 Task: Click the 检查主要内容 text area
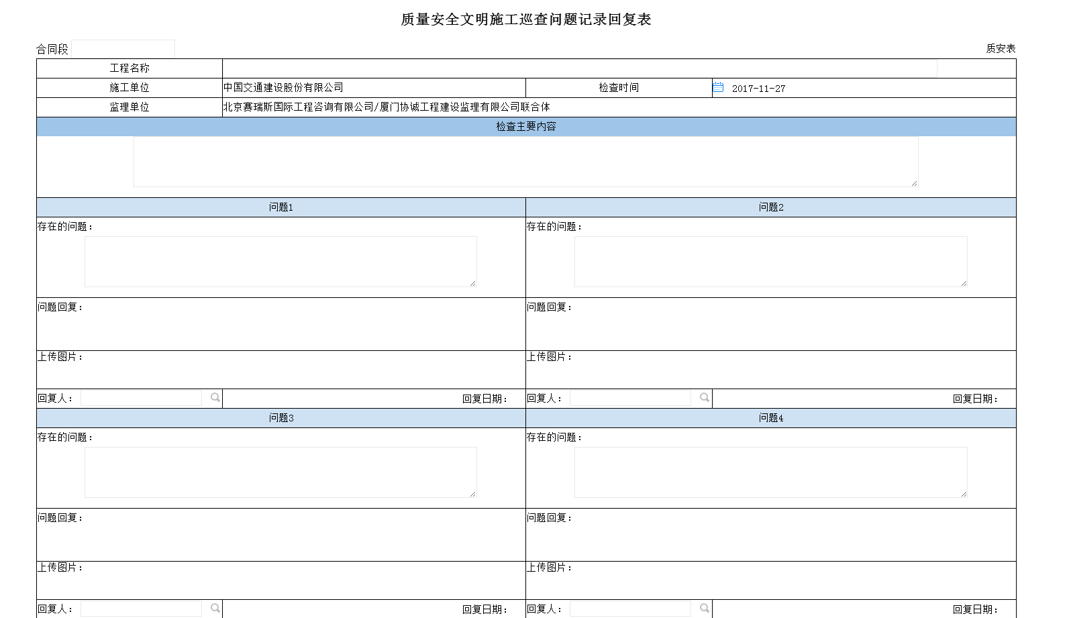pyautogui.click(x=525, y=162)
